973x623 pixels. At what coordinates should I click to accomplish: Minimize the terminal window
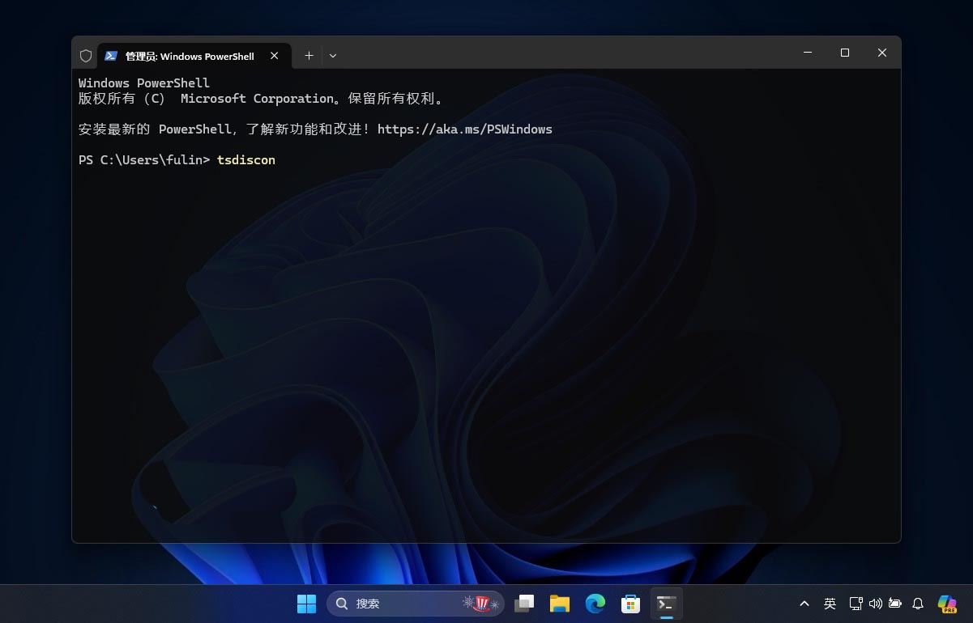coord(808,53)
